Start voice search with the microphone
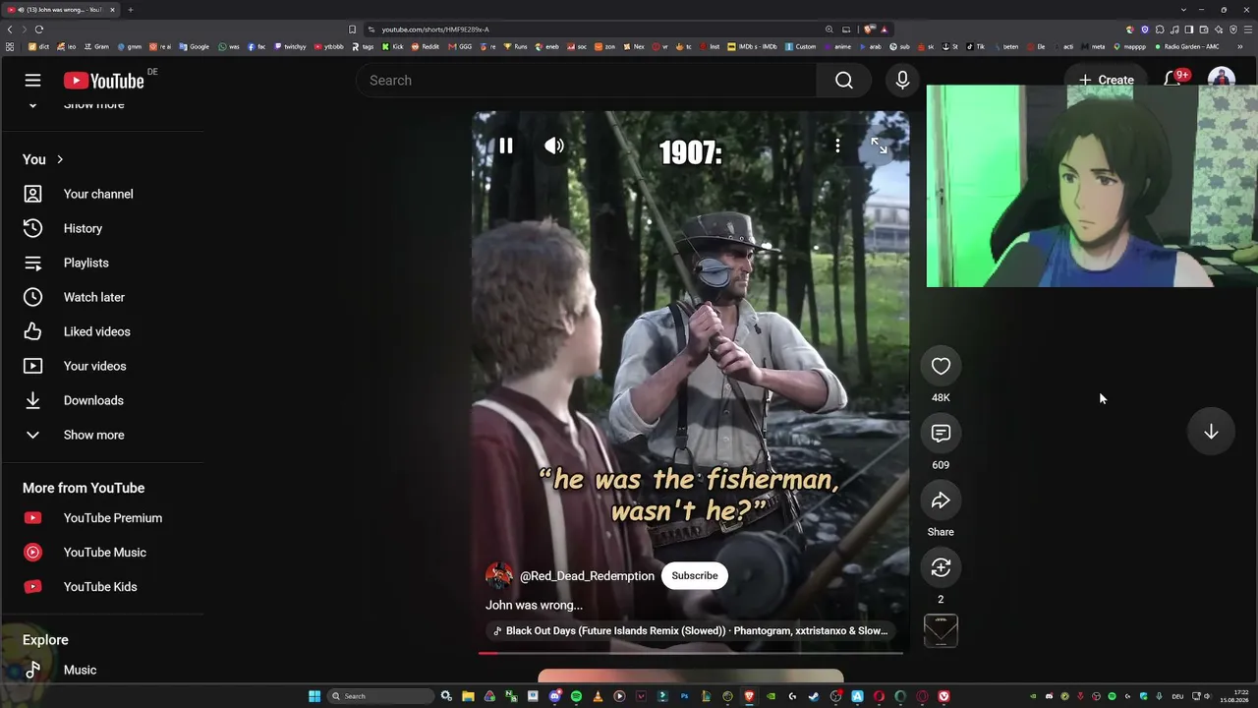 coord(902,81)
